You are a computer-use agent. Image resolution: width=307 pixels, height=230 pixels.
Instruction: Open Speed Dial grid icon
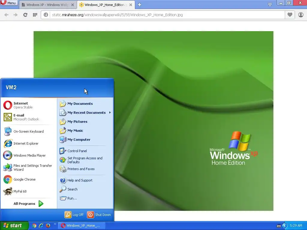tap(35, 15)
